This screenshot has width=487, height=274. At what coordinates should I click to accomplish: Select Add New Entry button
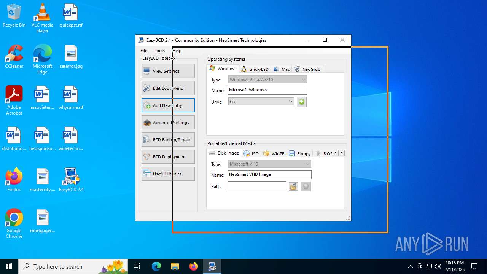168,105
